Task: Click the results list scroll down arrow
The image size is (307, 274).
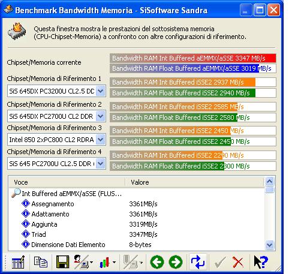Action: click(270, 245)
